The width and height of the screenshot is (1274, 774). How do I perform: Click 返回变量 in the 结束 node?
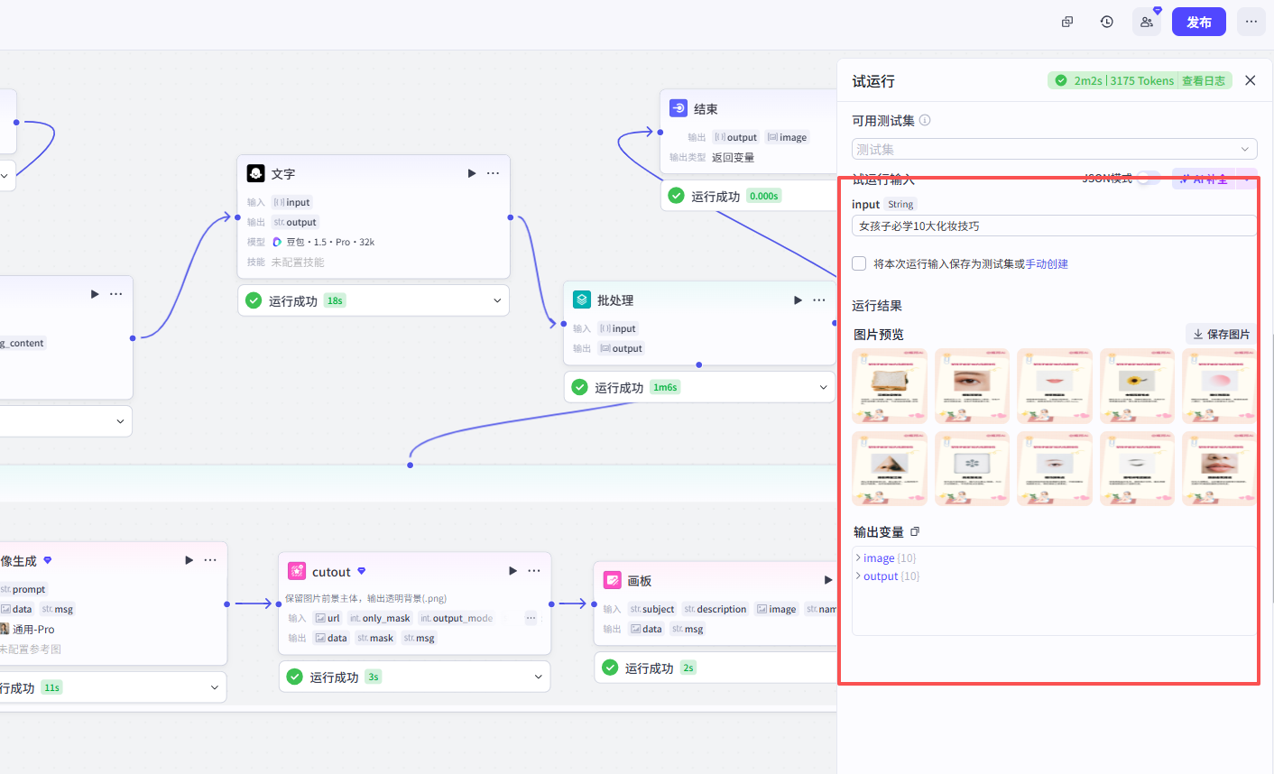click(x=733, y=157)
